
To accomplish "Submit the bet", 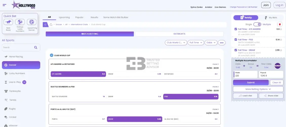I will (251, 83).
